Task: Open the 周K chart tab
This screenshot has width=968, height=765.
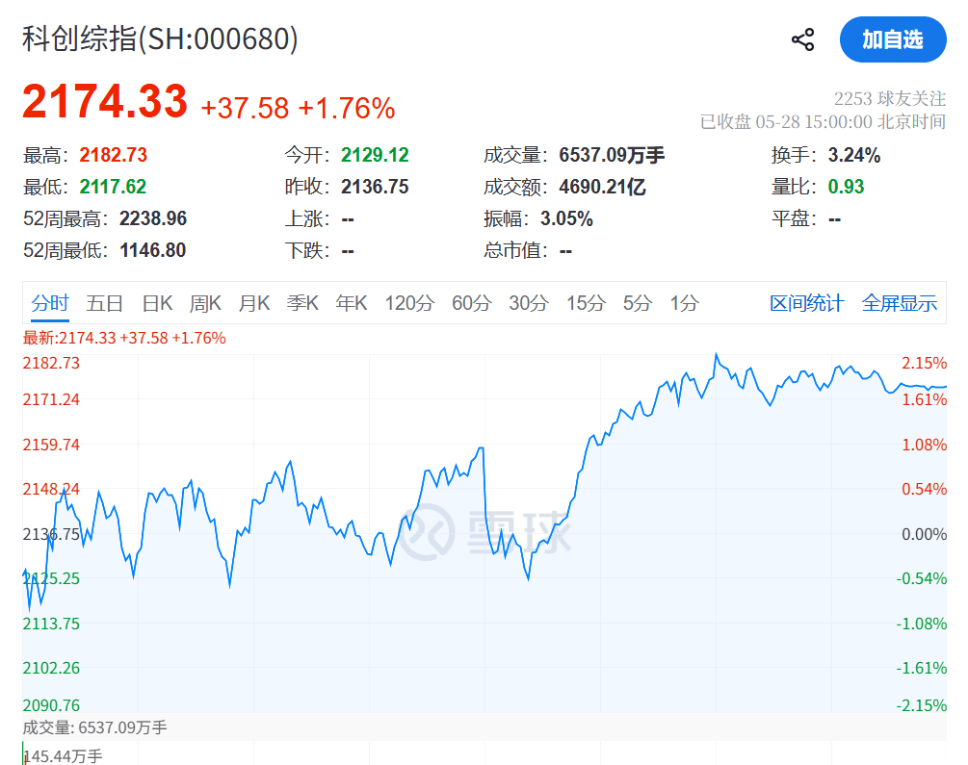Action: 205,303
